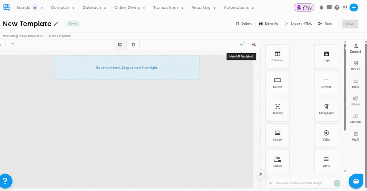The height and width of the screenshot is (191, 367).
Task: Open the Automations menu
Action: [236, 7]
